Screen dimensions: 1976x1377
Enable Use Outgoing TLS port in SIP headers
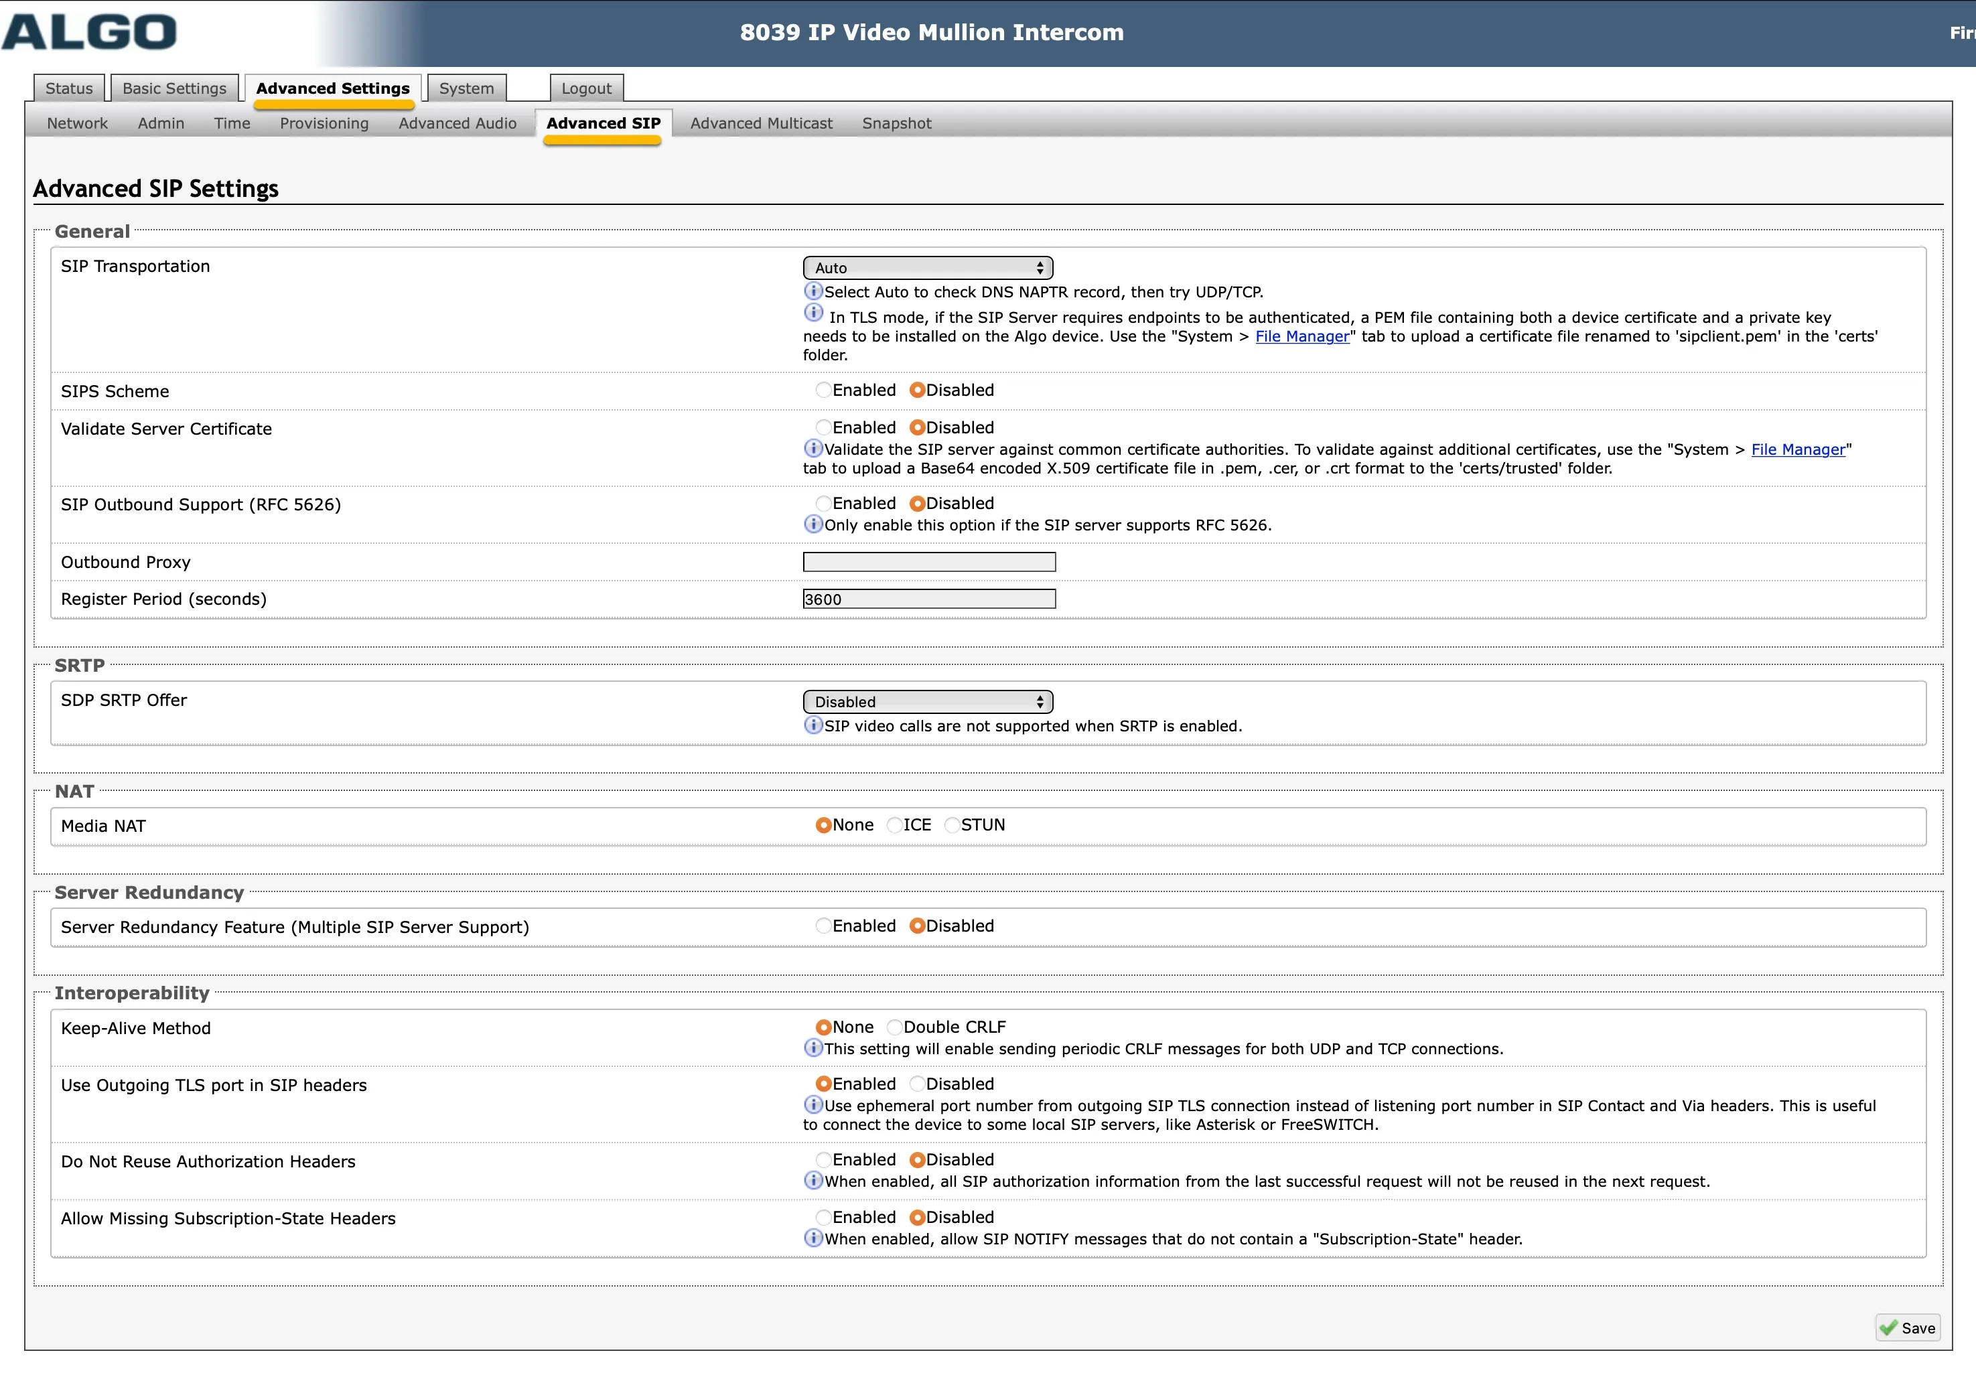tap(823, 1084)
